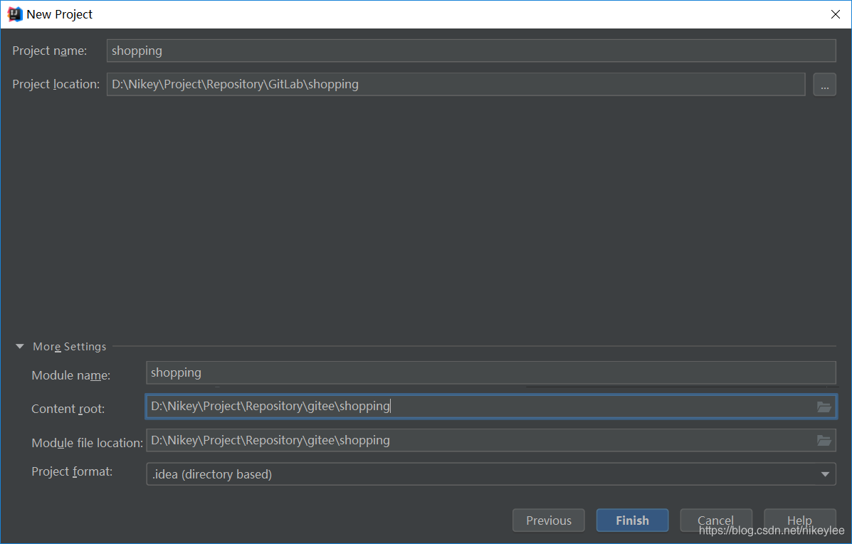Open the folder browser for Module file location
This screenshot has height=544, width=852.
(x=824, y=440)
